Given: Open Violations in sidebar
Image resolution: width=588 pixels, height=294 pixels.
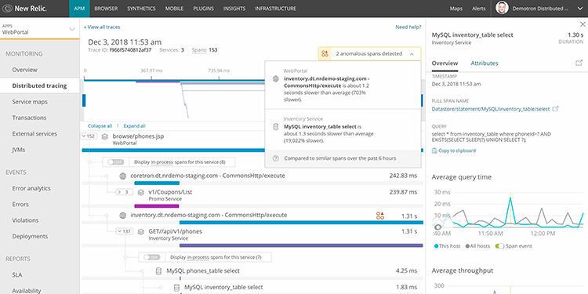Looking at the screenshot, I should pos(25,220).
